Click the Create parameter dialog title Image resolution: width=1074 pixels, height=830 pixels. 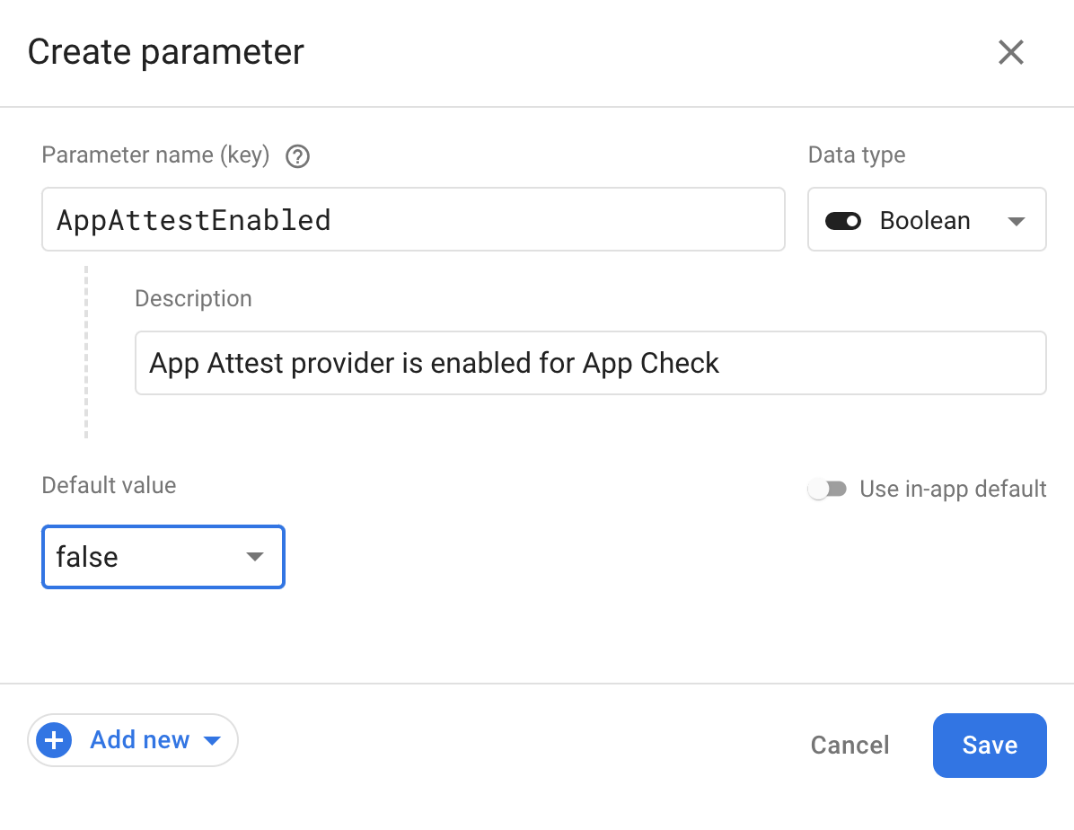165,52
